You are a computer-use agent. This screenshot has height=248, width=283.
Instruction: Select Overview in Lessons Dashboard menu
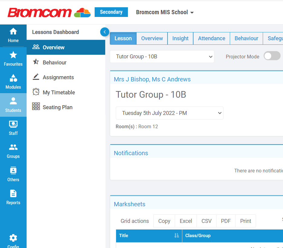pyautogui.click(x=66, y=47)
